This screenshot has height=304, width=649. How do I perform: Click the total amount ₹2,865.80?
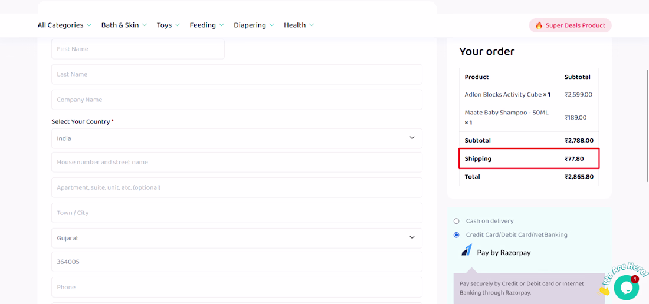(x=579, y=177)
